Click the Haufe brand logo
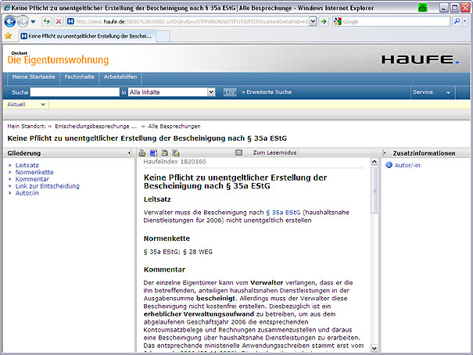473x355 pixels. pyautogui.click(x=420, y=59)
